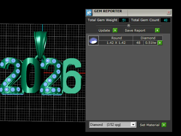Click the 0.51tw weight cell

[150, 43]
